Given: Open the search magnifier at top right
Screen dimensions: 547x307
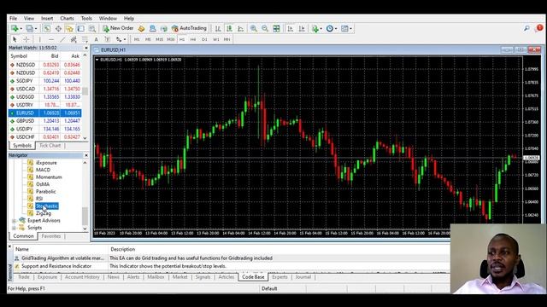Looking at the screenshot, I should 526,28.
